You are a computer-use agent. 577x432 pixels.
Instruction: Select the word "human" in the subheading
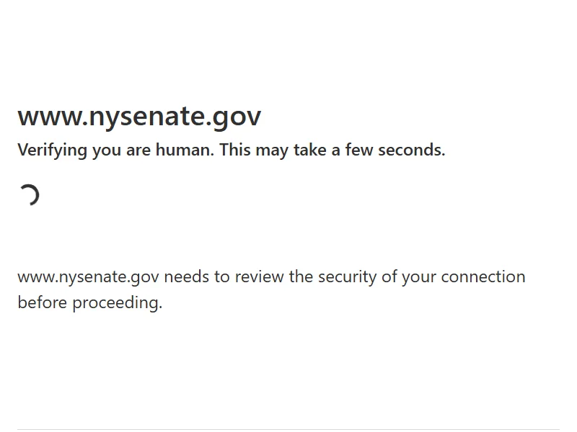click(x=185, y=150)
